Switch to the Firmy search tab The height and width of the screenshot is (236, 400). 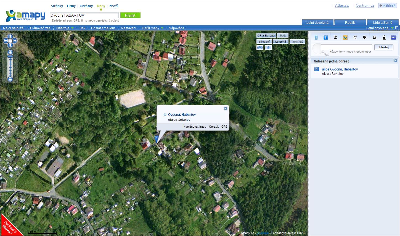pyautogui.click(x=71, y=6)
